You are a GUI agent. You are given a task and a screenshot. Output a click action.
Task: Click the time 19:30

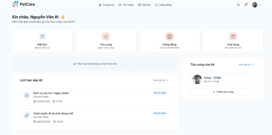pyautogui.click(x=60, y=122)
